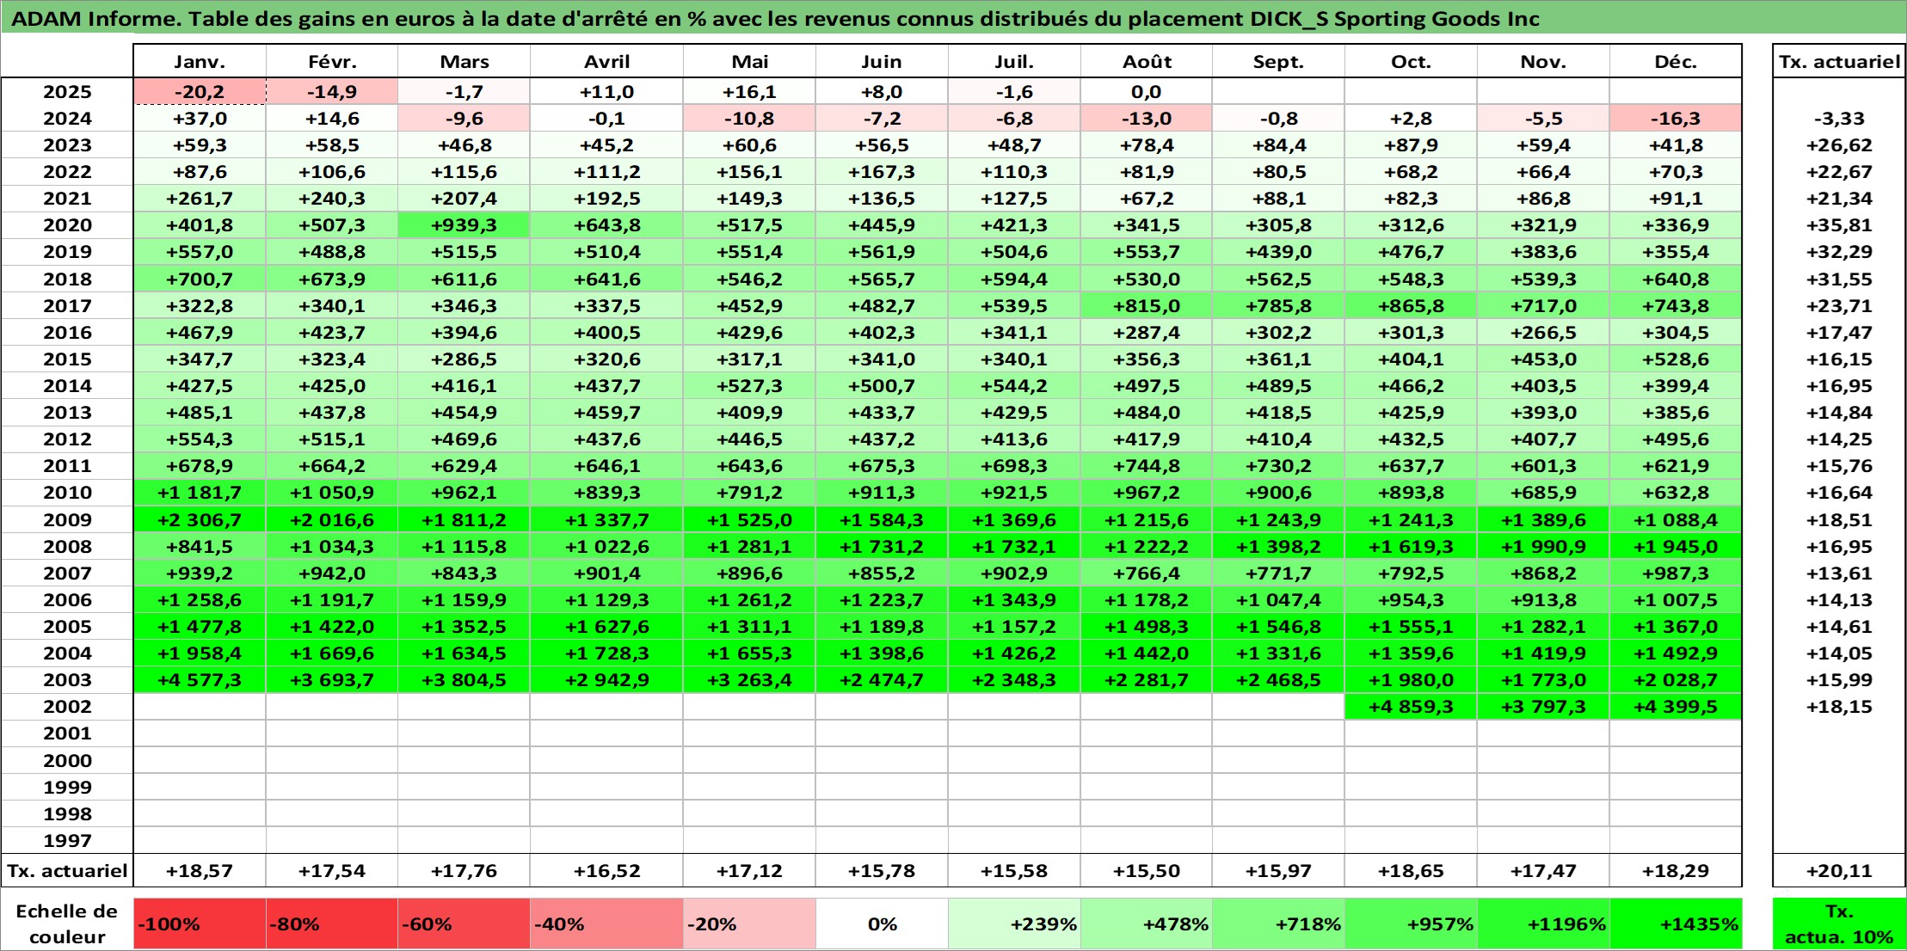Select the 2009 row label
The width and height of the screenshot is (1907, 951).
[67, 520]
